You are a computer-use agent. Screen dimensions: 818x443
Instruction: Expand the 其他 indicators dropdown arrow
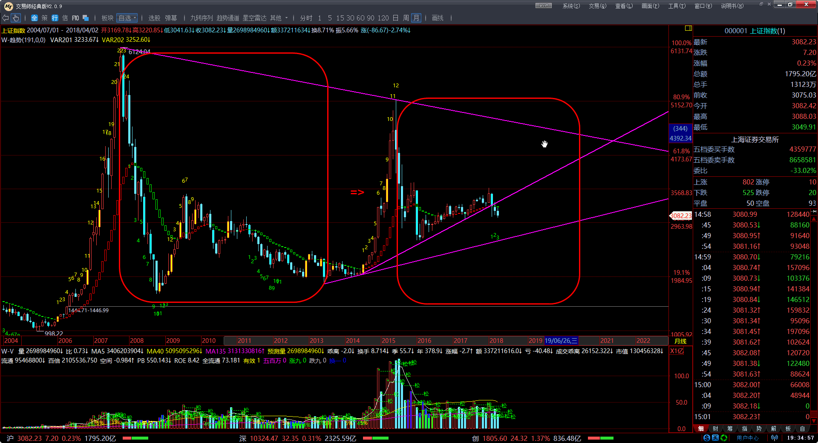[286, 18]
